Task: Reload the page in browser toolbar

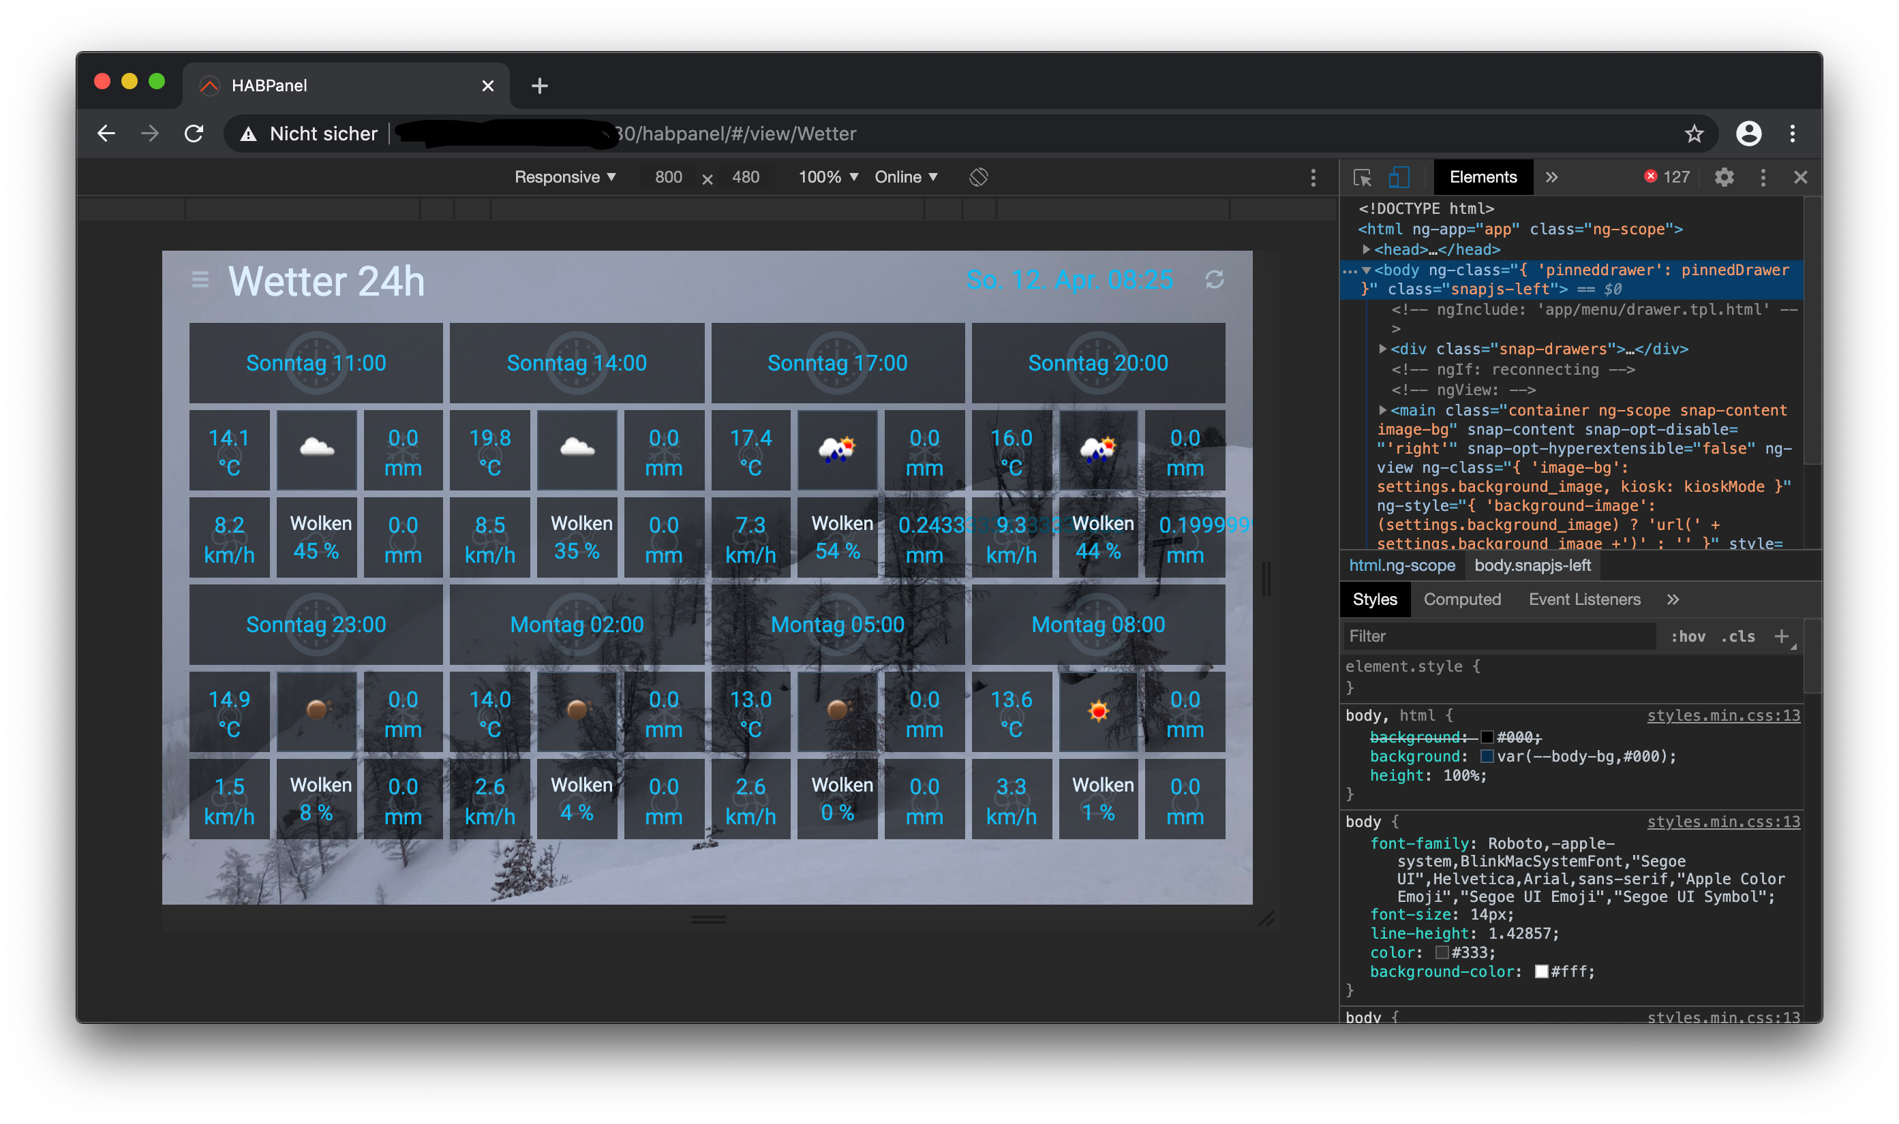Action: (x=194, y=134)
